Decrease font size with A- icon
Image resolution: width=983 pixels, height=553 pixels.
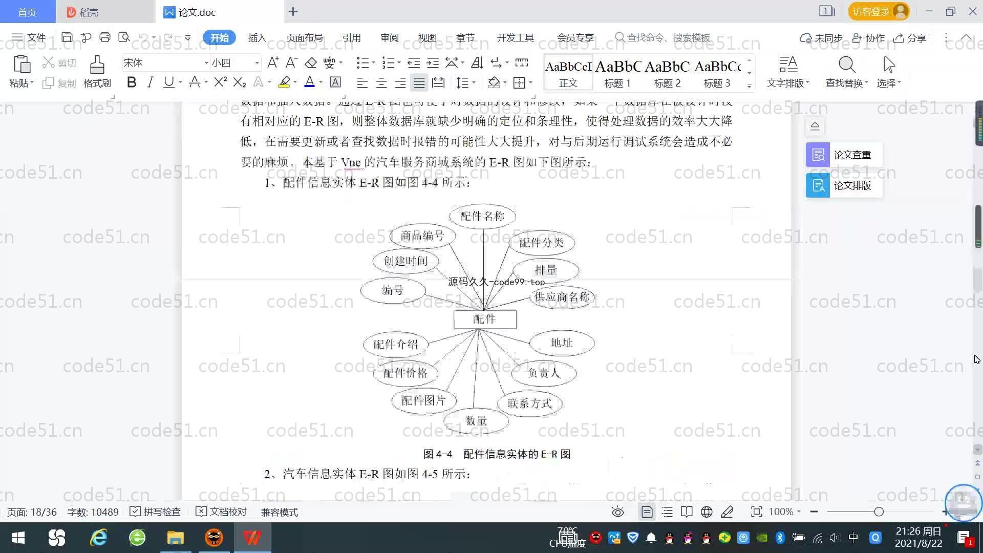[291, 63]
